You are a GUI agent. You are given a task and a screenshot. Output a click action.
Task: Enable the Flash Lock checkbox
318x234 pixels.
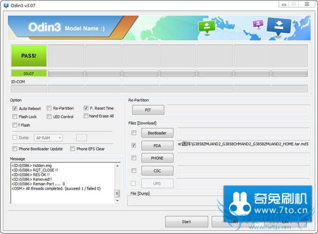(x=15, y=117)
